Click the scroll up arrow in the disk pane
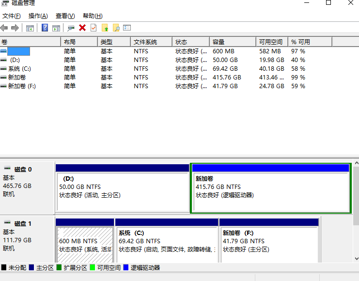 point(356,163)
